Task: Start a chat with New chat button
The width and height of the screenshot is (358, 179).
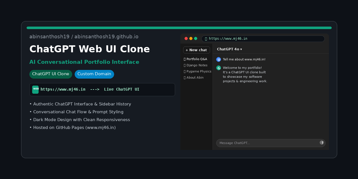Action: point(197,50)
